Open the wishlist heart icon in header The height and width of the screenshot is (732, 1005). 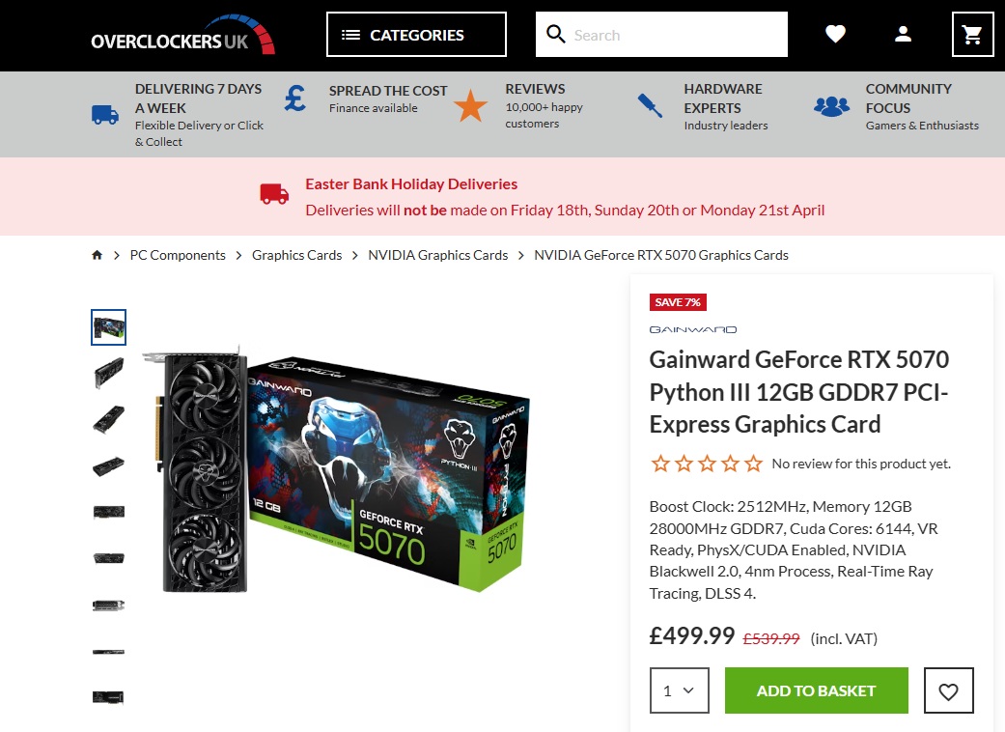835,34
